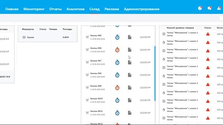
Task: Open the chat messages icon in the header
Action: tap(209, 8)
